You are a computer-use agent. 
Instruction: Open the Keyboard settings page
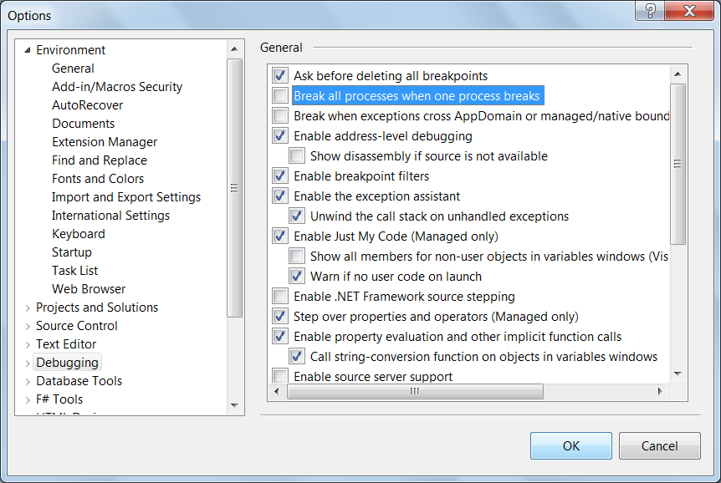coord(79,234)
